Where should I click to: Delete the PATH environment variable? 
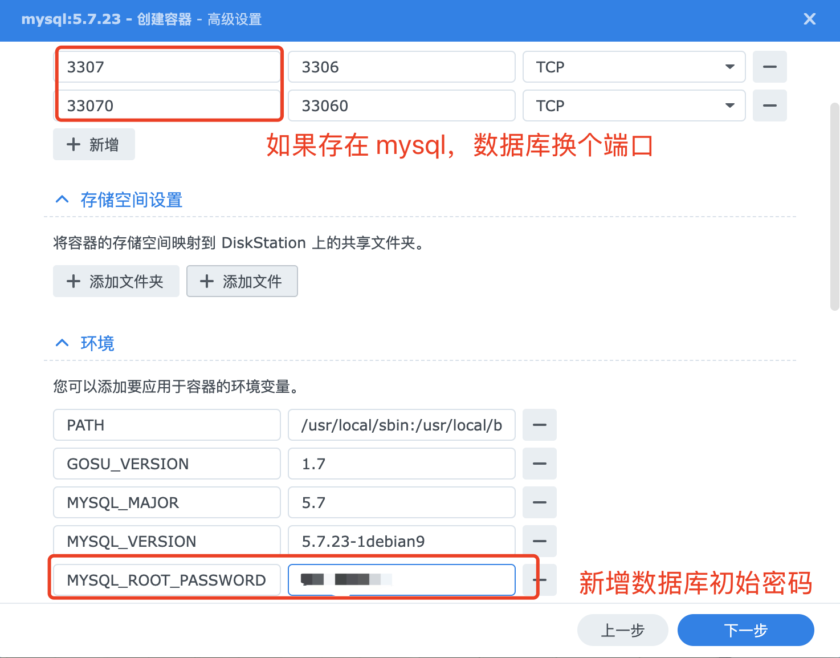(x=540, y=425)
